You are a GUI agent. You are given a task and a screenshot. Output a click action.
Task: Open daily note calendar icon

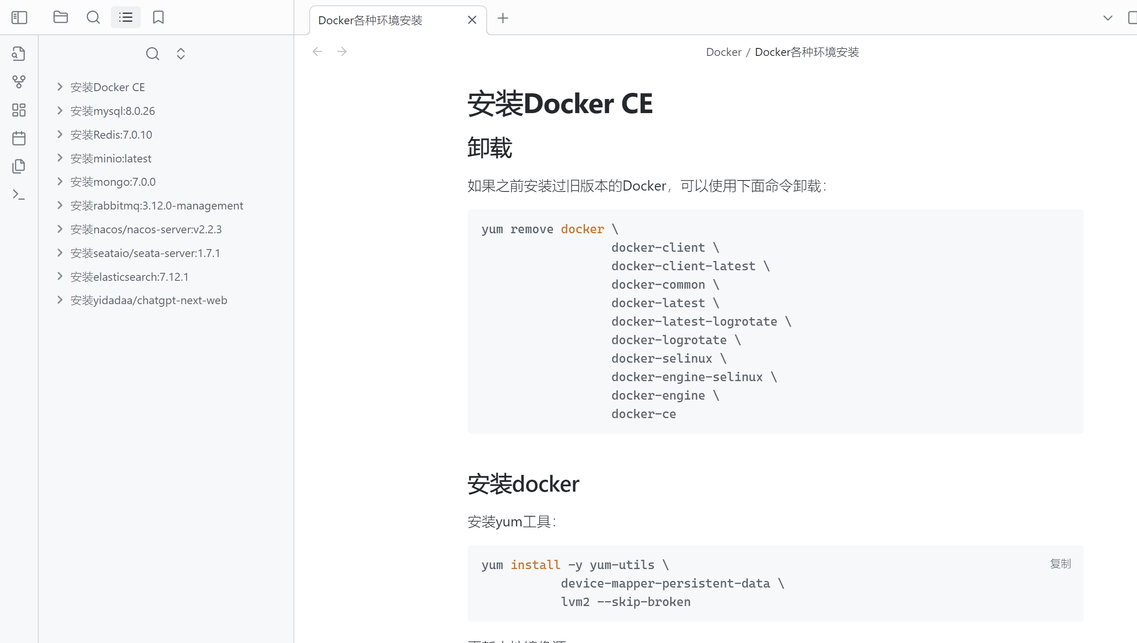[x=18, y=138]
